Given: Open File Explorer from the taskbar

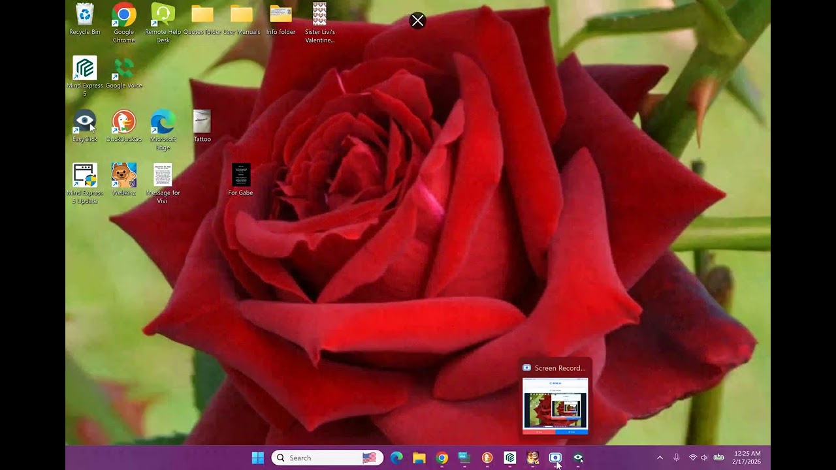Looking at the screenshot, I should coord(419,458).
